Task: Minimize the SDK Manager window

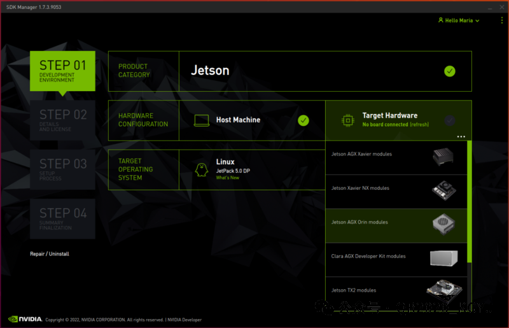Action: pyautogui.click(x=490, y=7)
